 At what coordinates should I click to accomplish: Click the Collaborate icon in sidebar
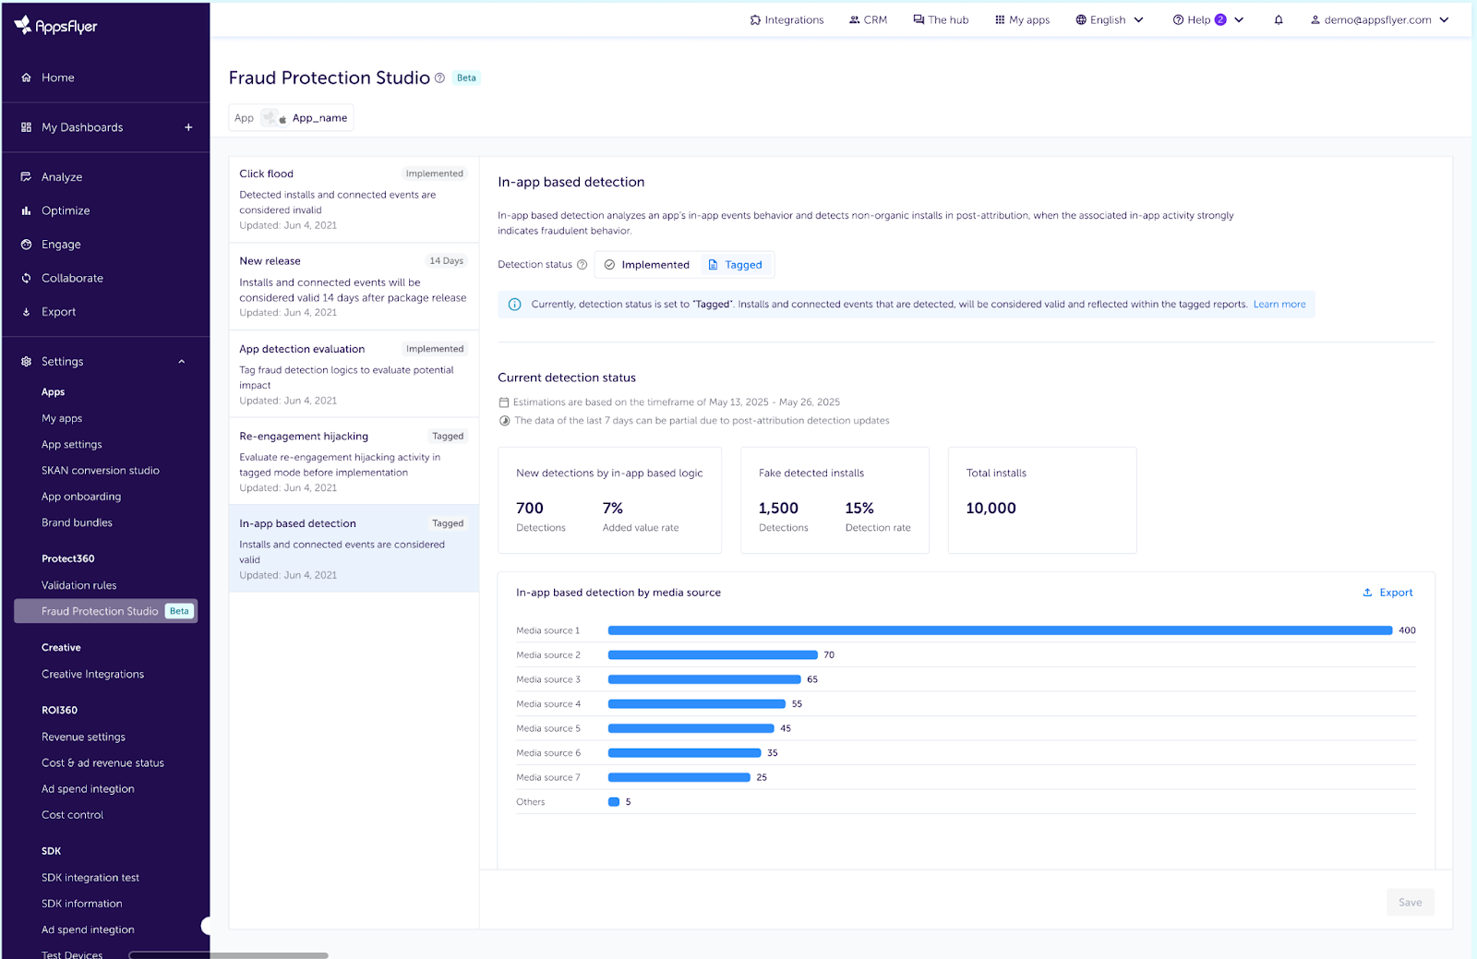[26, 278]
